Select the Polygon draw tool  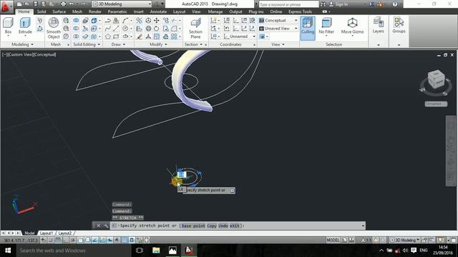[108, 36]
